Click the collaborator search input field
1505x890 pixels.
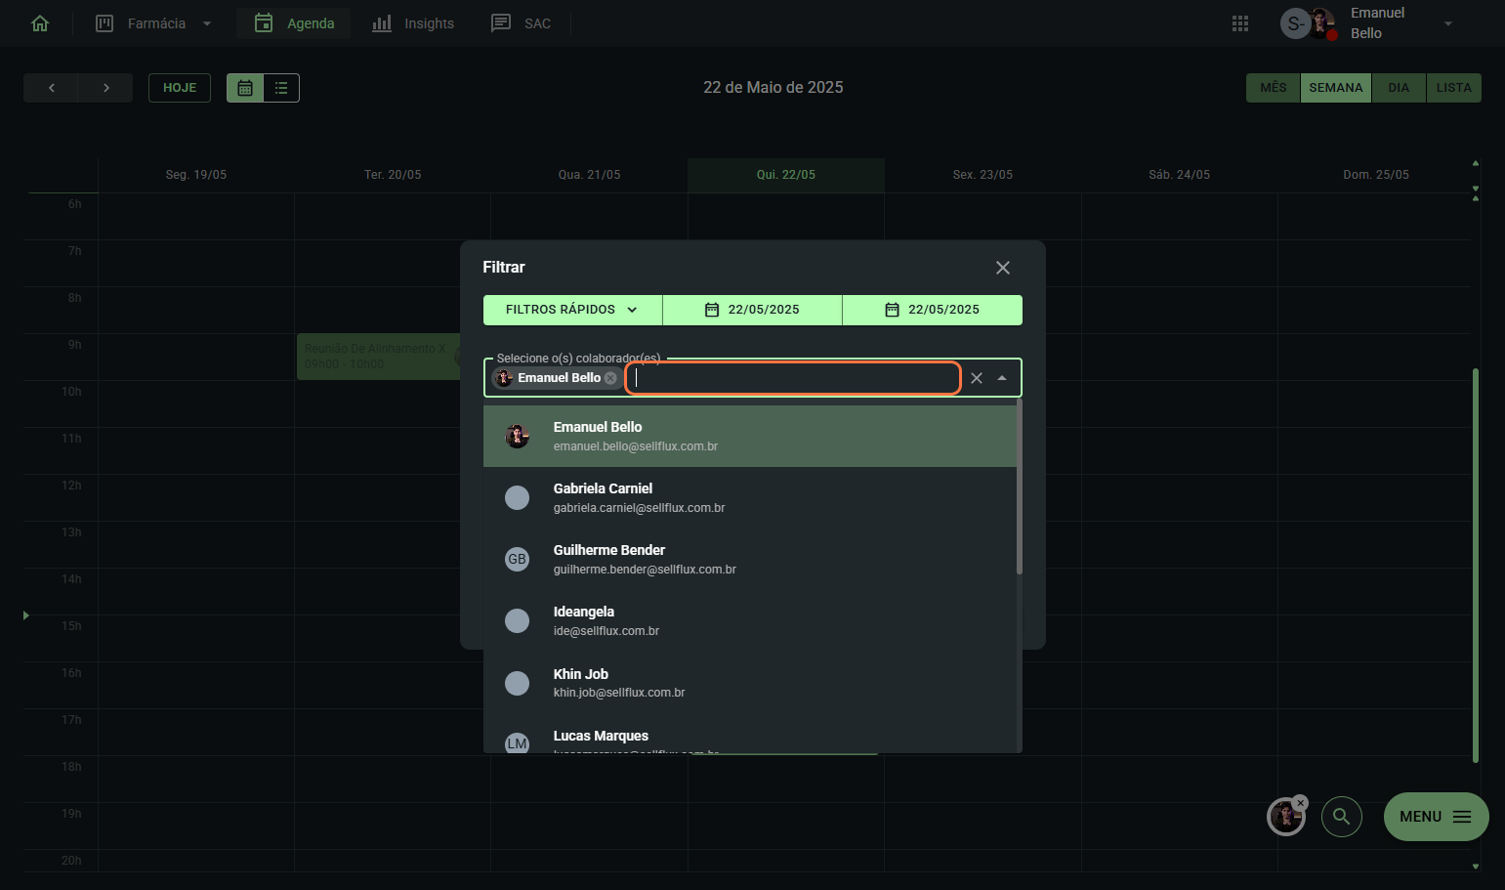[x=793, y=378]
